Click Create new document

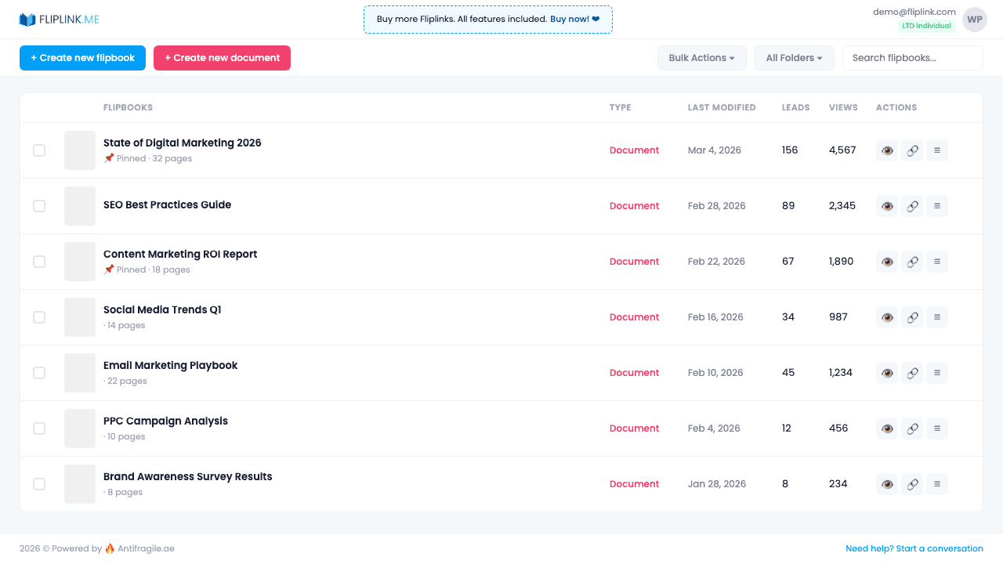pos(222,57)
